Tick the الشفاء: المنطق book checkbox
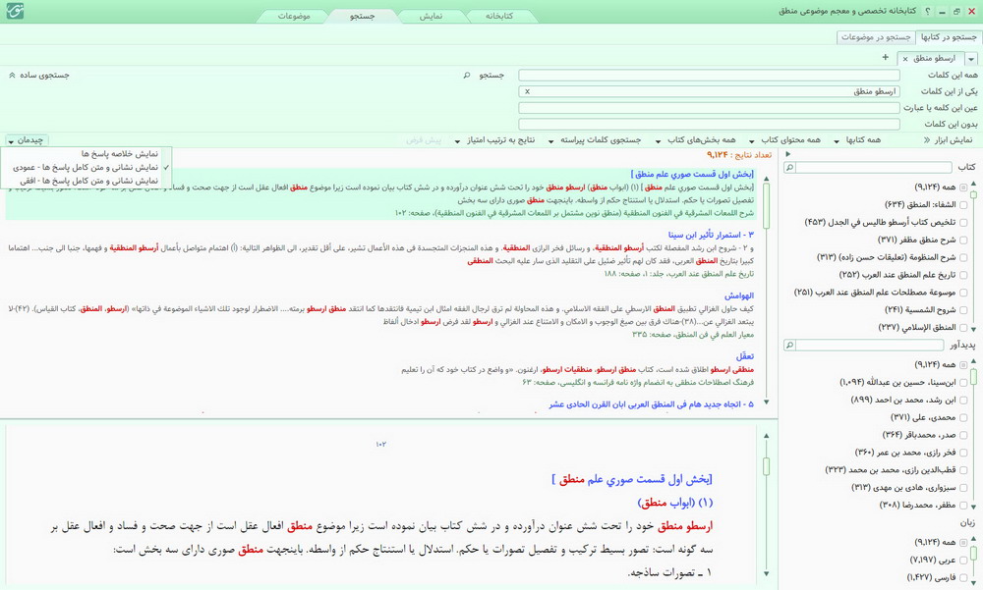Screen dimensions: 983x590 (x=963, y=205)
